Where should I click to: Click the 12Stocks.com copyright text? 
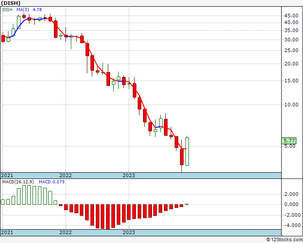284,239
